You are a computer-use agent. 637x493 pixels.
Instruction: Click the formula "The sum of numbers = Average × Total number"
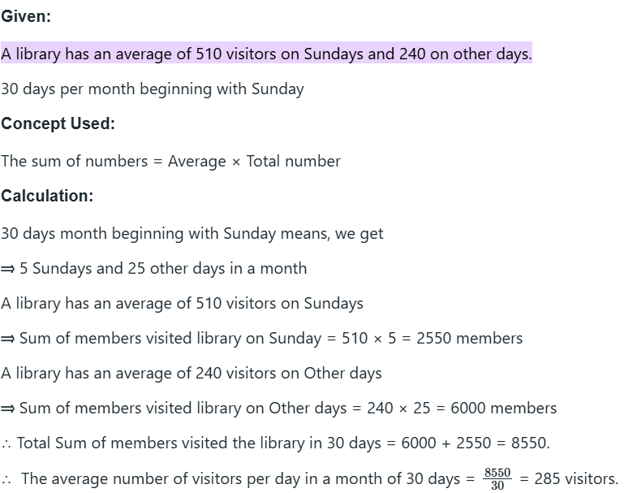(170, 161)
